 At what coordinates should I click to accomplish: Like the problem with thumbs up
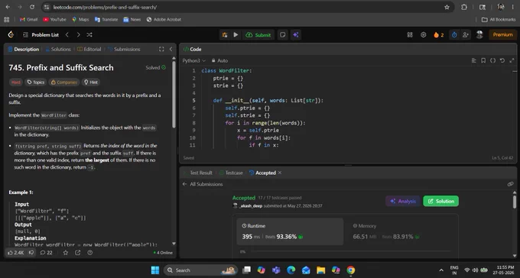tap(15, 253)
